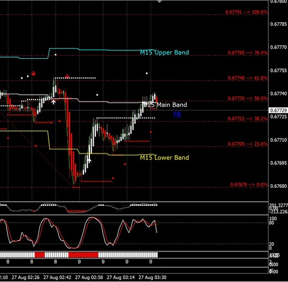Click the chart shift triangle at top
Viewport: 288px width, 282px height.
coord(160,1)
